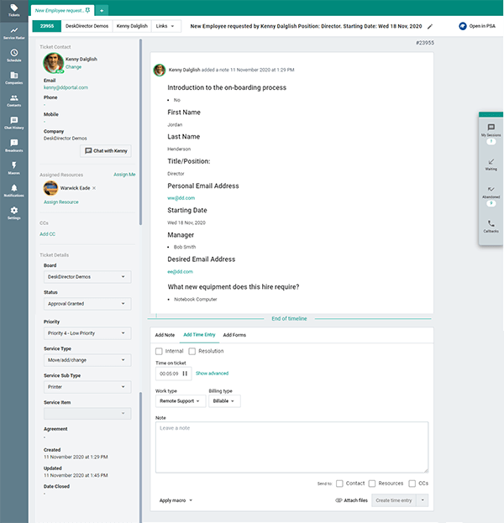
Task: Click the Chat with Kenny button
Action: pos(105,150)
